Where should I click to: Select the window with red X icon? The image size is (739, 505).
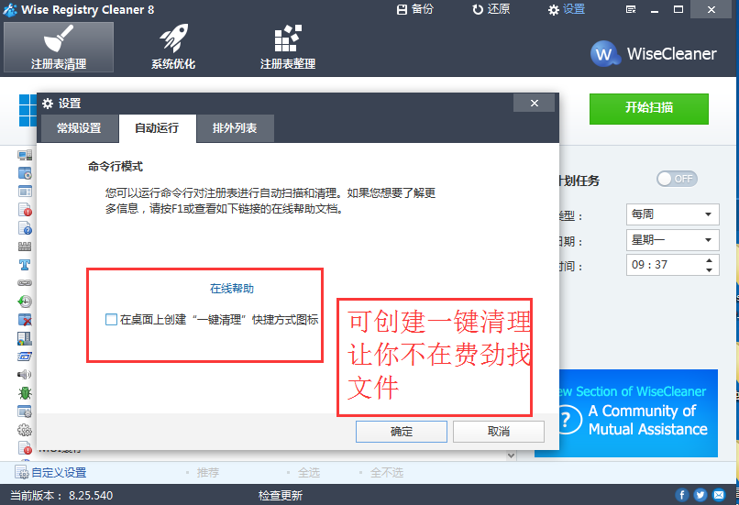tap(25, 319)
